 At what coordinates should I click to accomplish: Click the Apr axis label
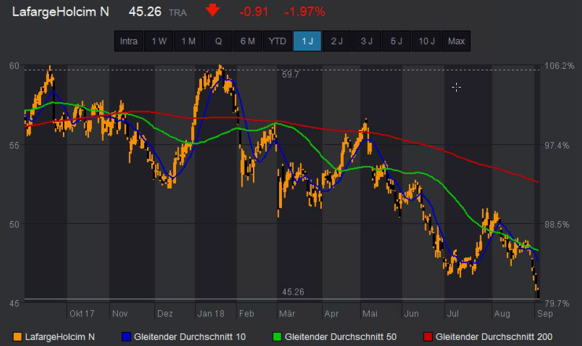332,314
